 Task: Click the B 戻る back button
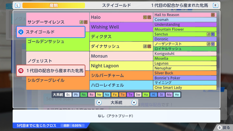(224, 128)
